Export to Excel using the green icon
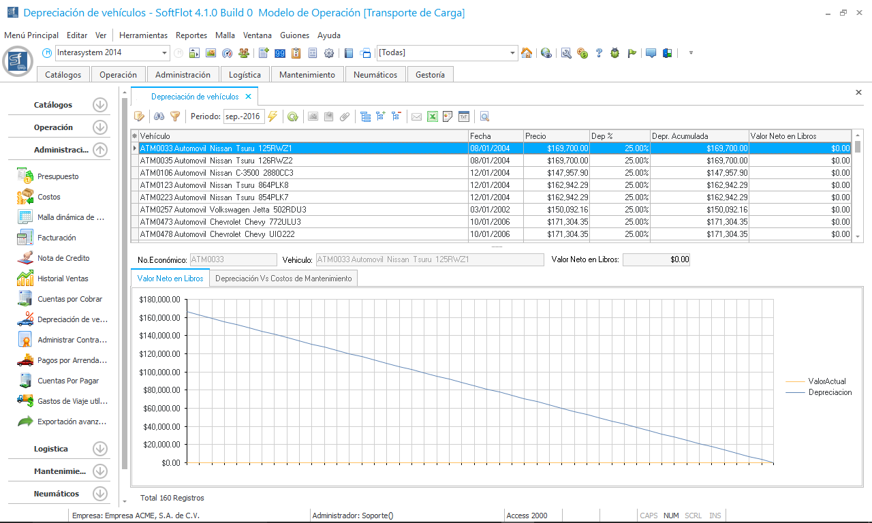Viewport: 872px width, 523px height. point(433,116)
